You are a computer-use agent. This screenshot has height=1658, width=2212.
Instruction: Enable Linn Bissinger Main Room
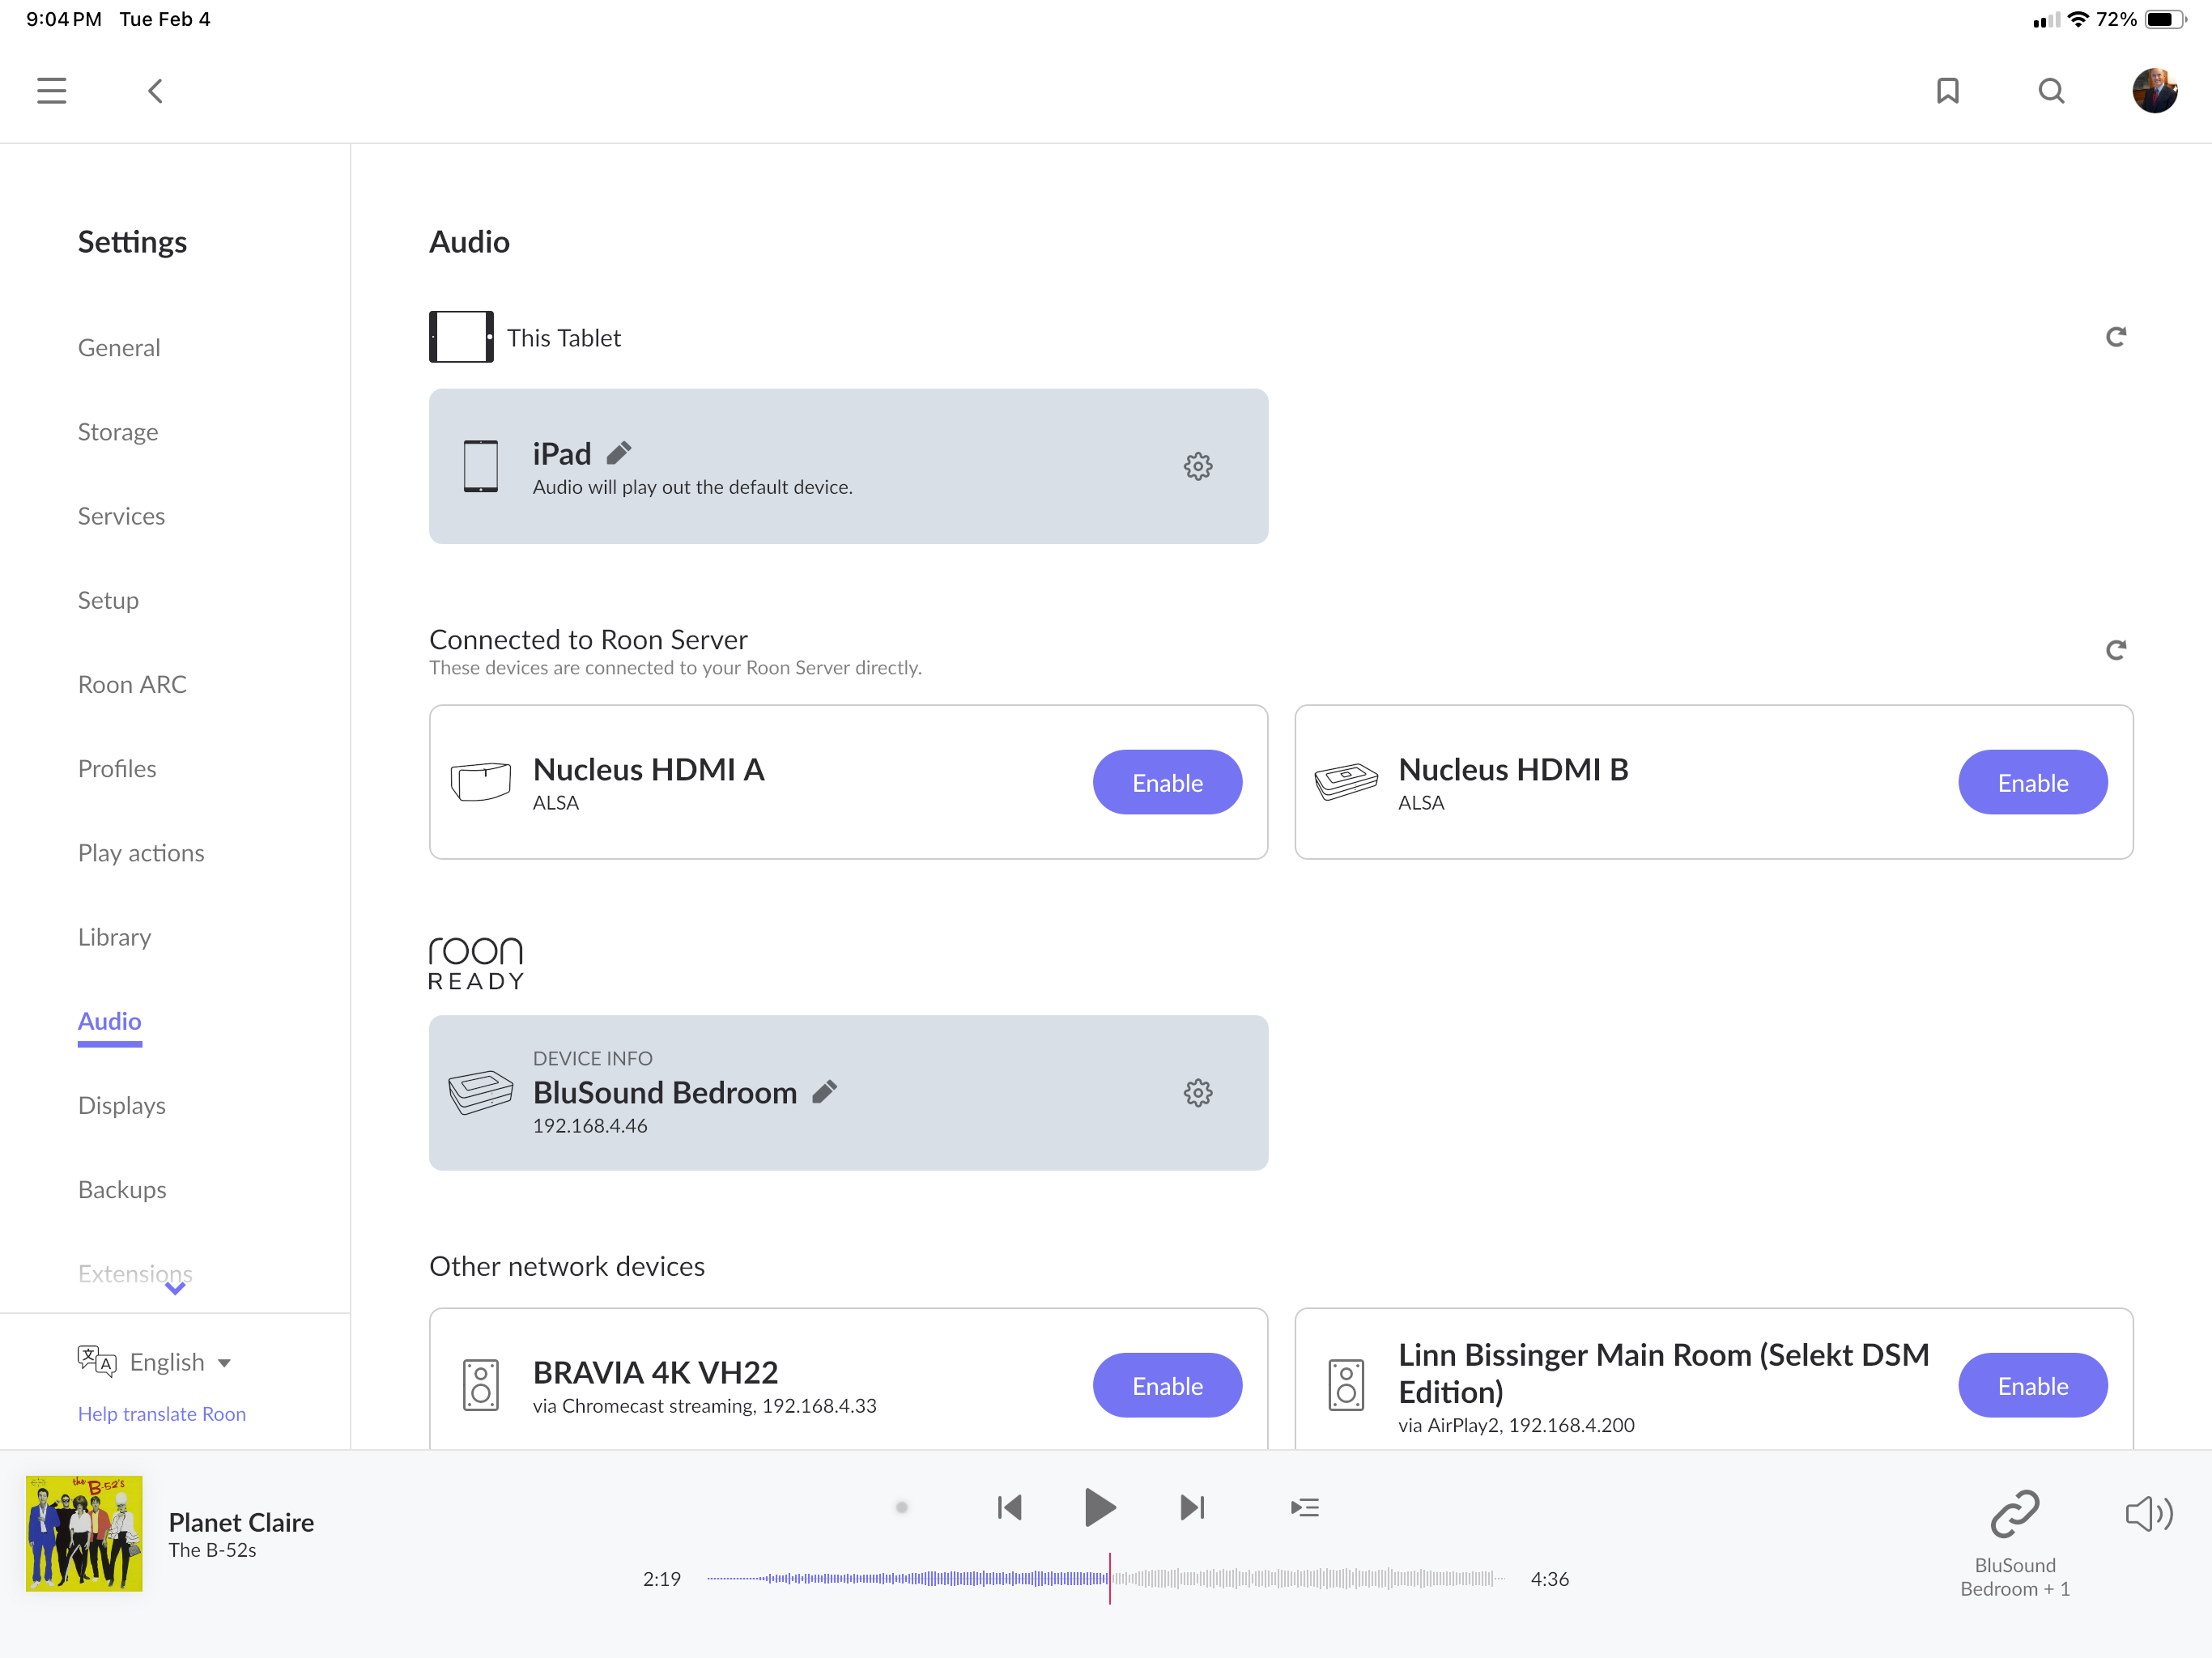2032,1385
